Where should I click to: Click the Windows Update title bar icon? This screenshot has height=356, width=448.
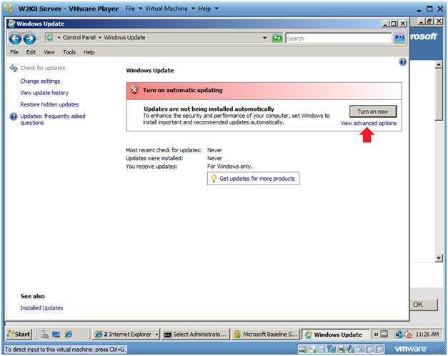pyautogui.click(x=11, y=24)
